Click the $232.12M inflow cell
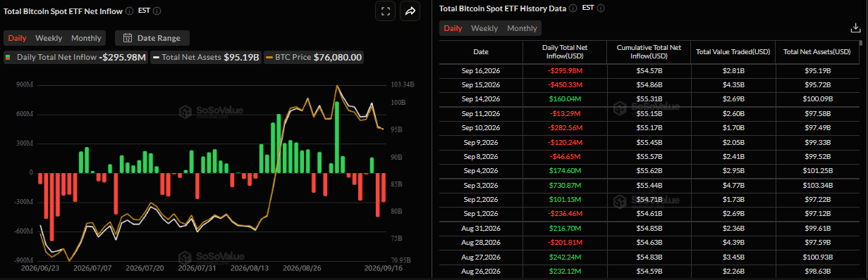Viewport: 868px width, 280px height. [x=565, y=271]
